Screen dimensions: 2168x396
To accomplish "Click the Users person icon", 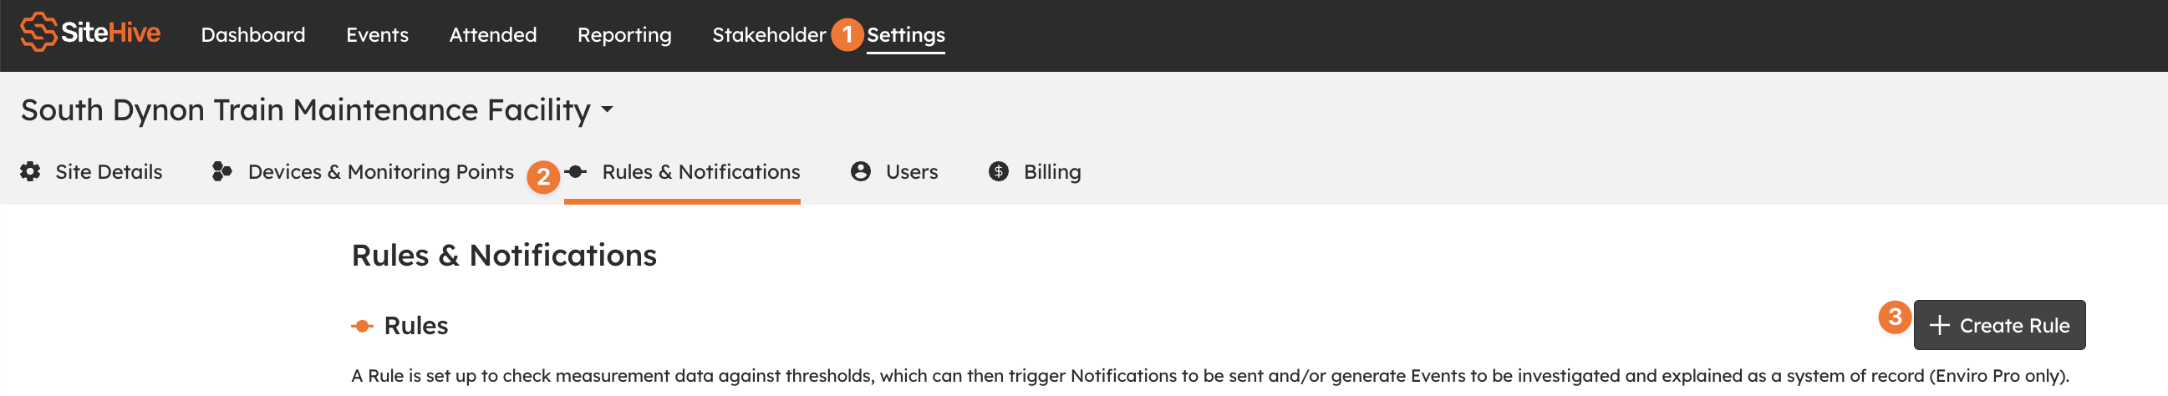I will coord(860,171).
